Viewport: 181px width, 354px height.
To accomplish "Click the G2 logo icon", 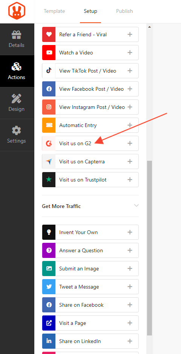I will tap(49, 143).
